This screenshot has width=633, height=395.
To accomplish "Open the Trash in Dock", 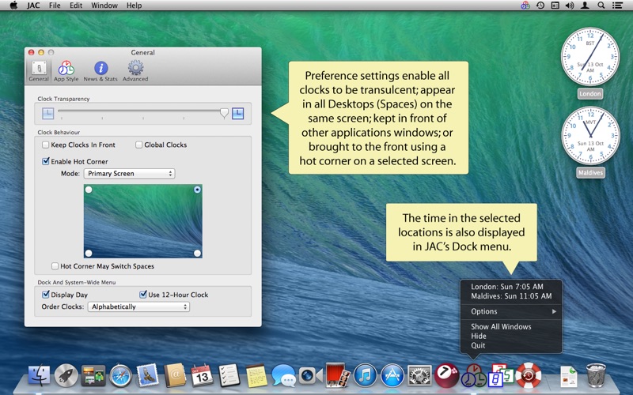I will coord(596,376).
